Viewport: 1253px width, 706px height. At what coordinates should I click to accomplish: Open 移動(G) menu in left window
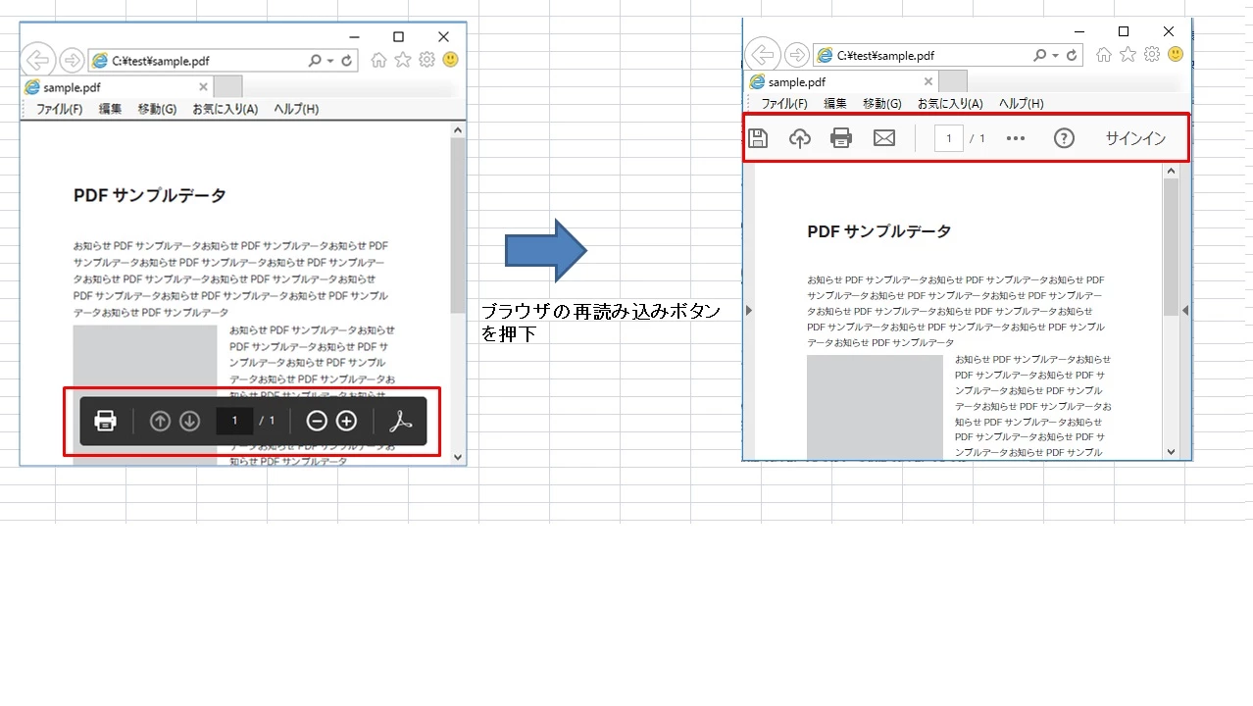(x=157, y=109)
